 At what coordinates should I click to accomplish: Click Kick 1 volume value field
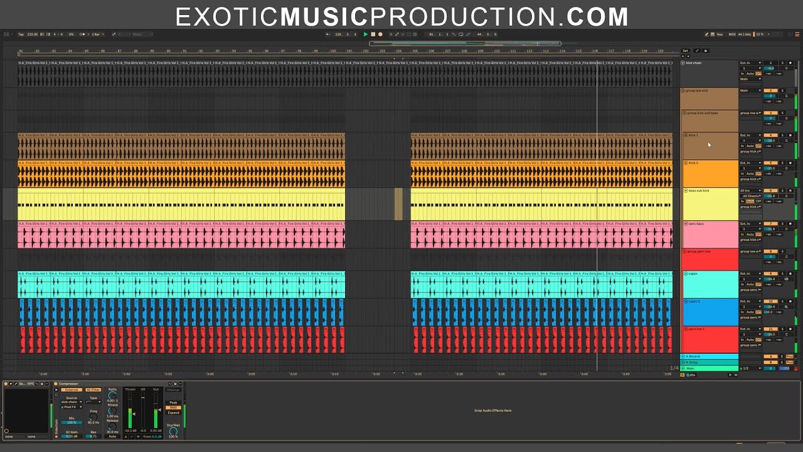pos(771,141)
